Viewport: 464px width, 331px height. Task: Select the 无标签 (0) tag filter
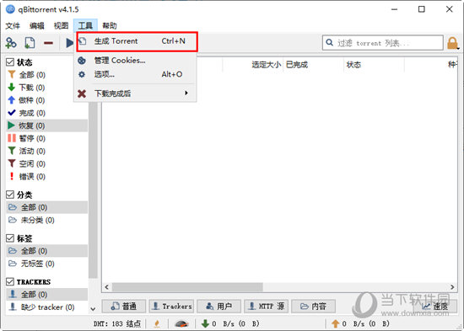(46, 264)
